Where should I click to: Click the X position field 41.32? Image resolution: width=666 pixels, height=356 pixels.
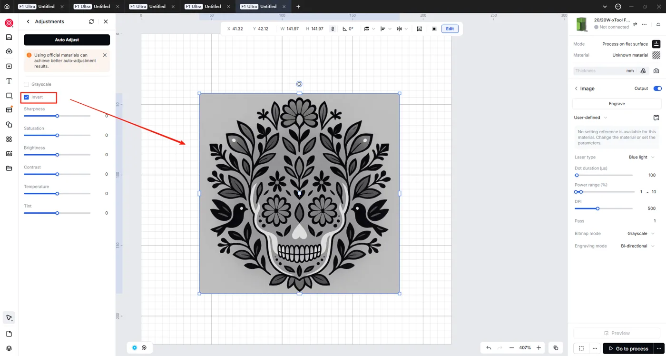pyautogui.click(x=237, y=29)
